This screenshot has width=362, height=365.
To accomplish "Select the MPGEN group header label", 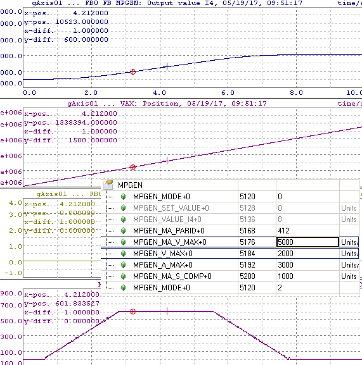I will pos(130,185).
